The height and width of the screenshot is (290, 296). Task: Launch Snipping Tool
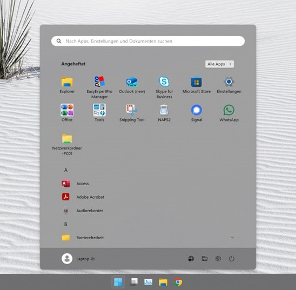pos(132,113)
